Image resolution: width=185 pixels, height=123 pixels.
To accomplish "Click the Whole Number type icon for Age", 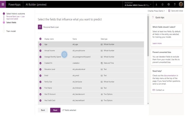I will click(x=102, y=44).
